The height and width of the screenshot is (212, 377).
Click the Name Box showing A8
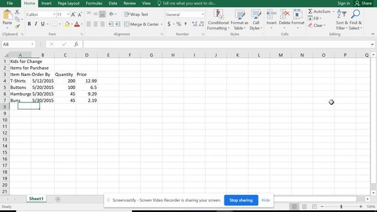(18, 44)
